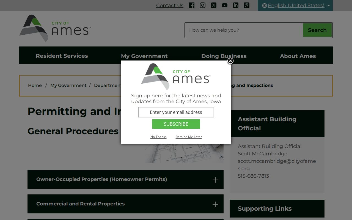Screen dimensions: 352x220
Task: Go to Home breadcrumb
Action: click(x=35, y=85)
